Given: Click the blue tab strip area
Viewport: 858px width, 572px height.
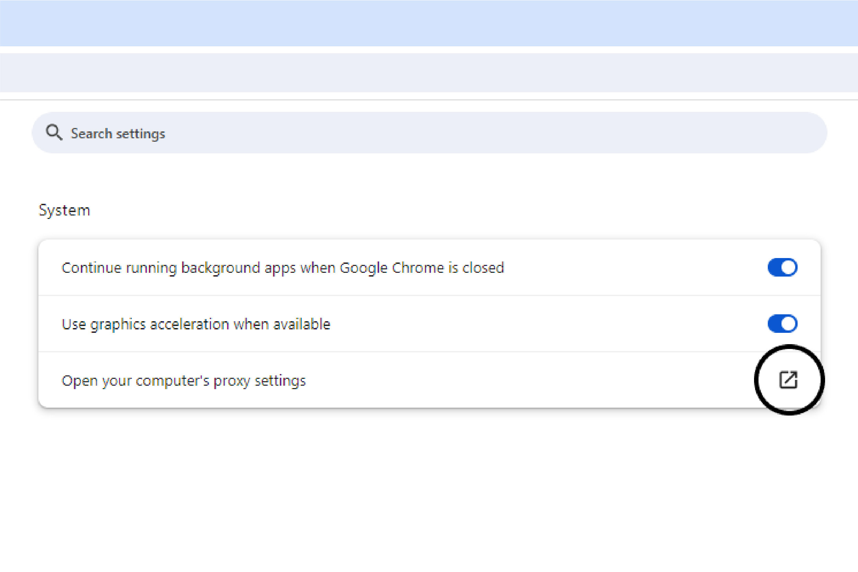Looking at the screenshot, I should 429,23.
